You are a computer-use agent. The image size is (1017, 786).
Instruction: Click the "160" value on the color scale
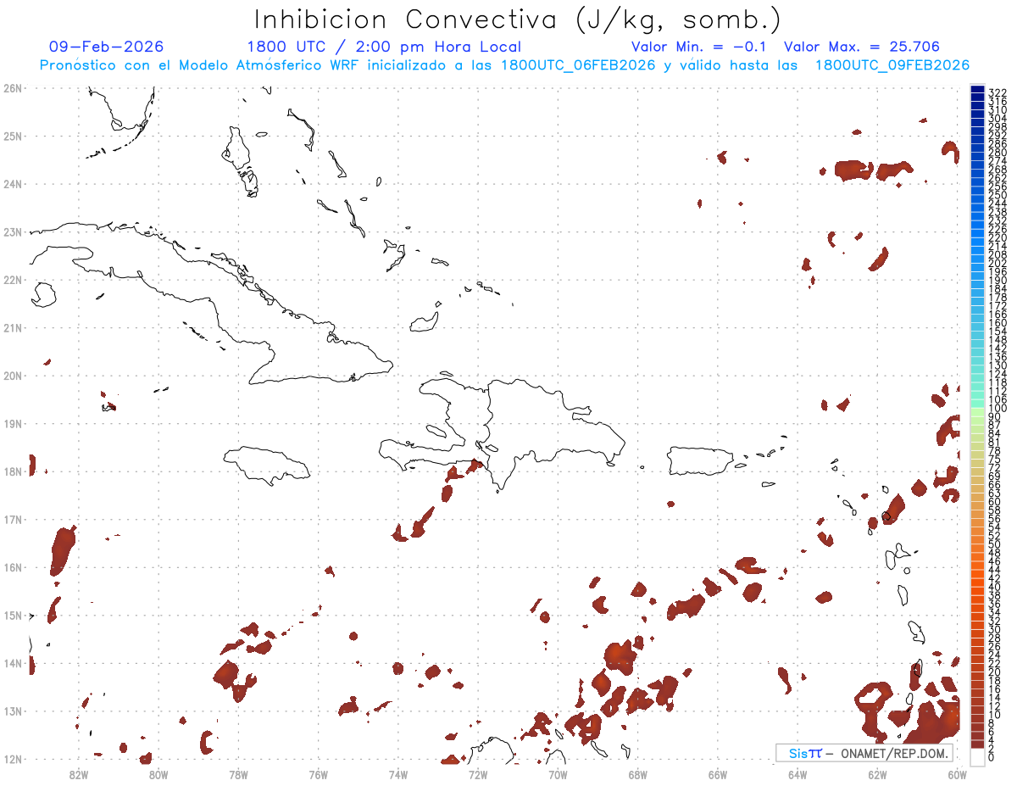[998, 323]
